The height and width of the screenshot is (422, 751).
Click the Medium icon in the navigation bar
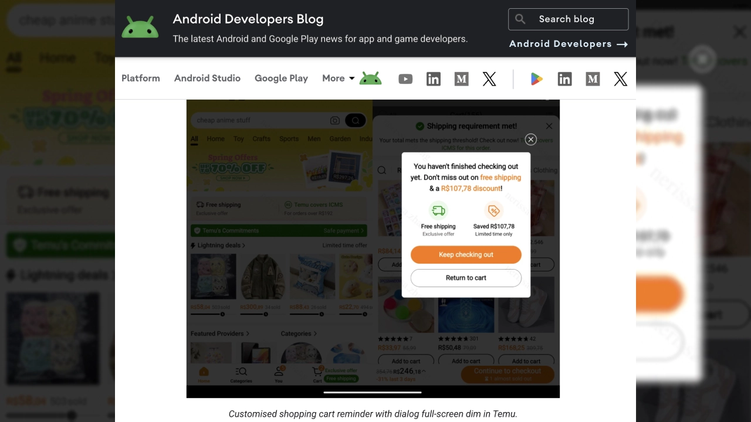pos(461,79)
